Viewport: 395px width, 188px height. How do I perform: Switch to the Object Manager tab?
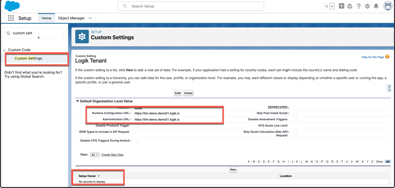(x=71, y=18)
